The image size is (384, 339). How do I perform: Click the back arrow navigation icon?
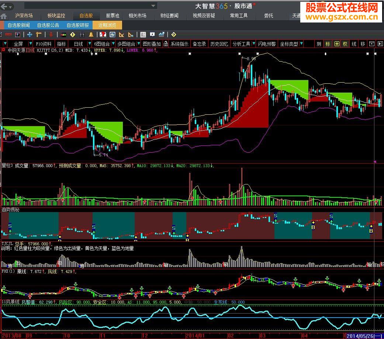click(x=4, y=6)
